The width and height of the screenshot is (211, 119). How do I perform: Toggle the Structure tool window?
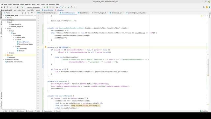coord(1,96)
